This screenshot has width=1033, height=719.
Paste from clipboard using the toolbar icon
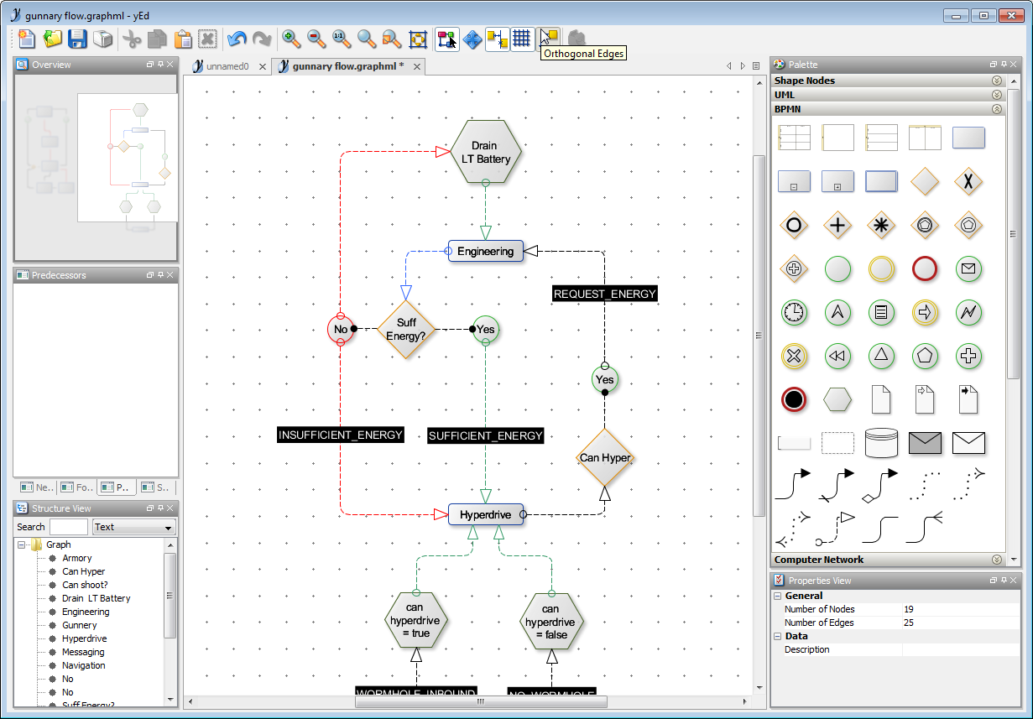point(183,39)
